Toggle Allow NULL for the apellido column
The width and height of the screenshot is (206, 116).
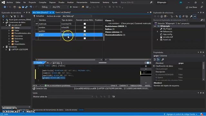(x=85, y=31)
